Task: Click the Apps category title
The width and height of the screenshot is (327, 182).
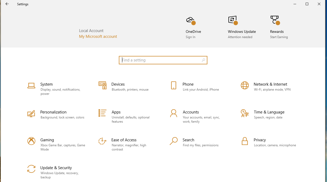Action: click(116, 112)
